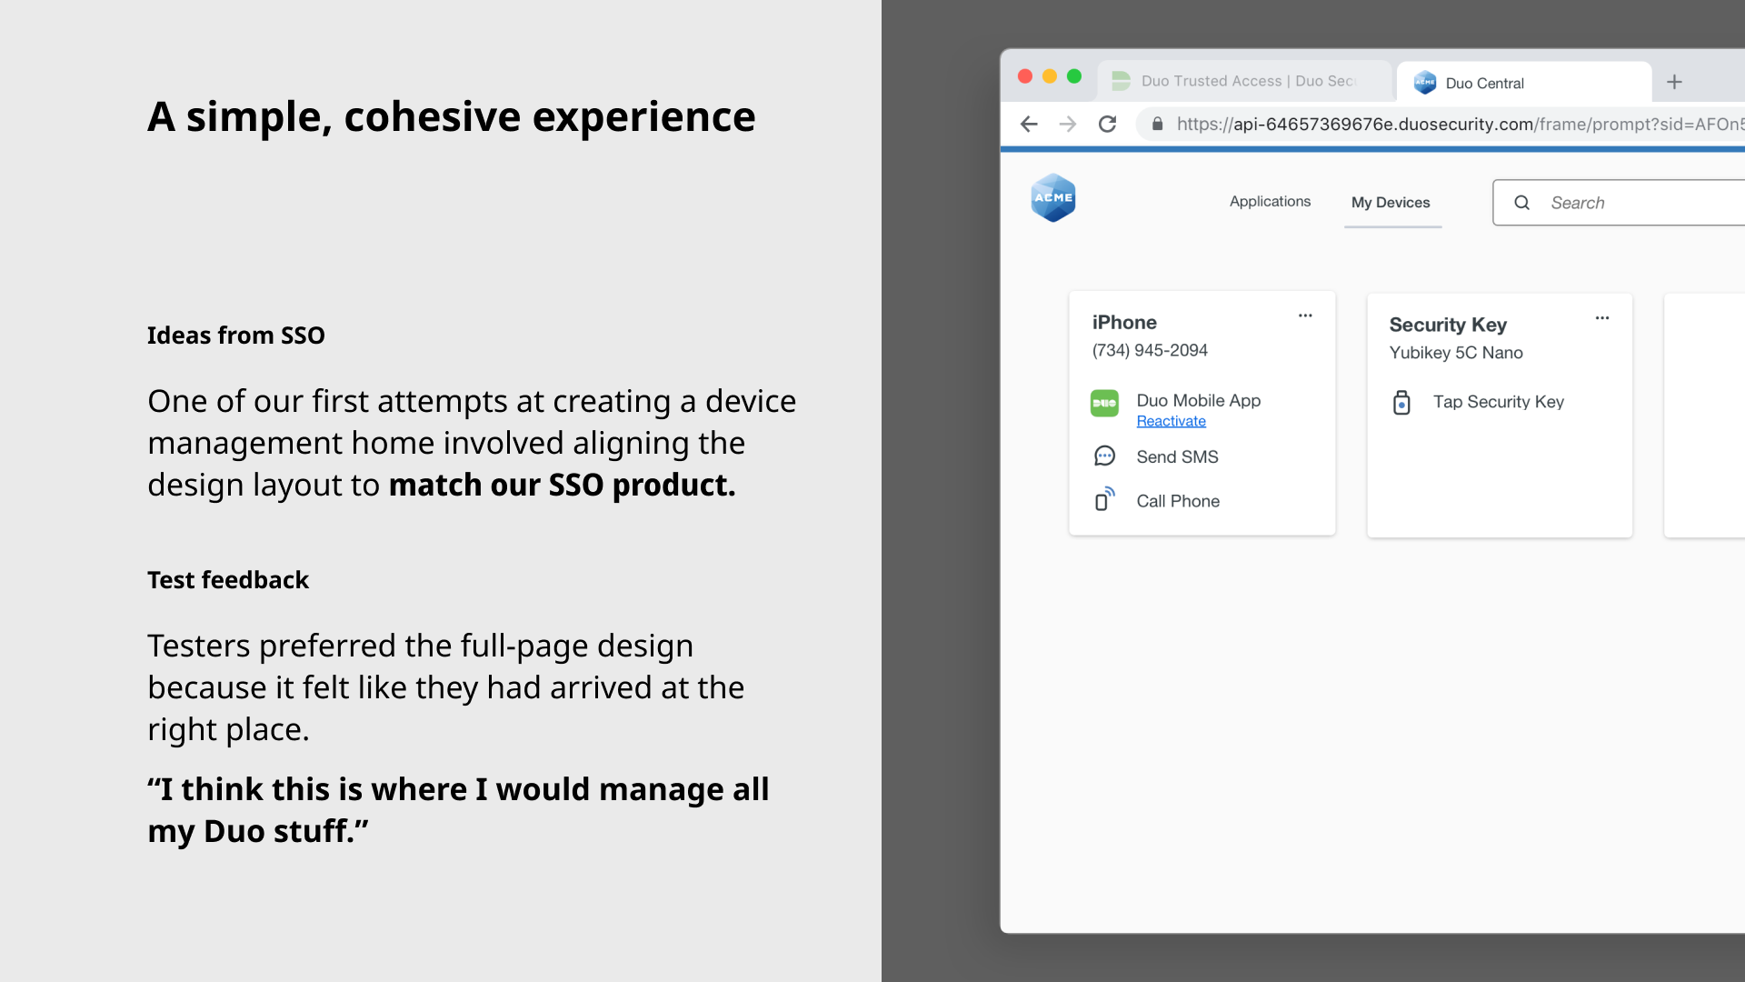Image resolution: width=1745 pixels, height=982 pixels.
Task: Select the My Devices tab
Action: [1391, 203]
